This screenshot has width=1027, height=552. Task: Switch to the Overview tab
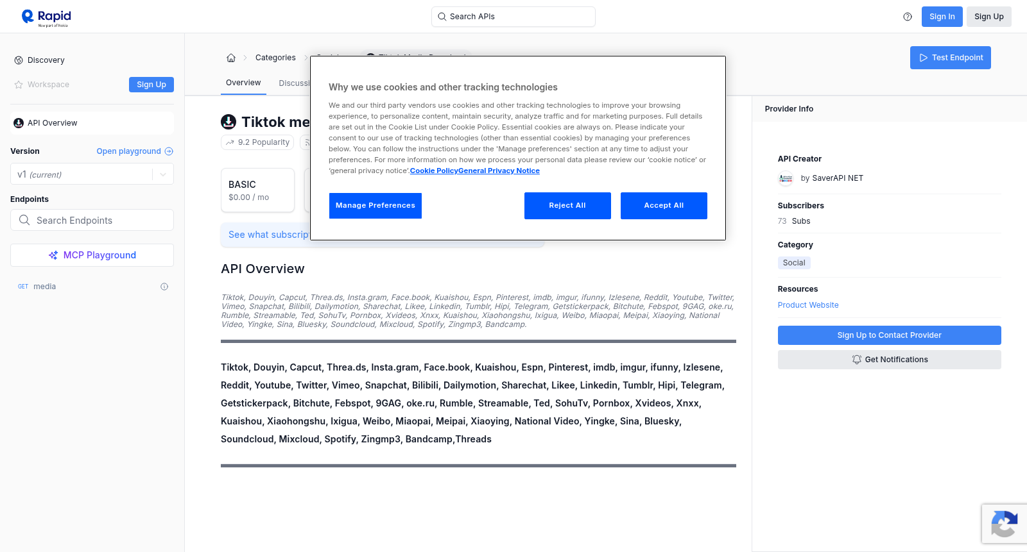coord(243,83)
